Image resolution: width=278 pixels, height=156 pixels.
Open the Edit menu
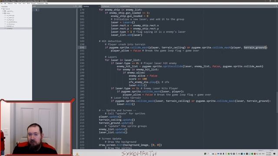(5, 3)
